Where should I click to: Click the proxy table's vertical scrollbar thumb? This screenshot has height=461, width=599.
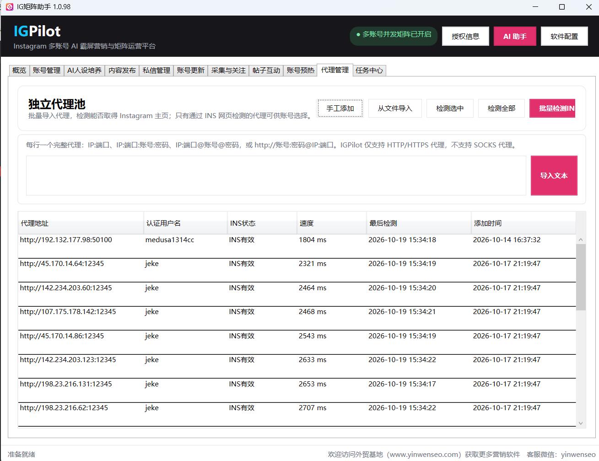pos(581,277)
